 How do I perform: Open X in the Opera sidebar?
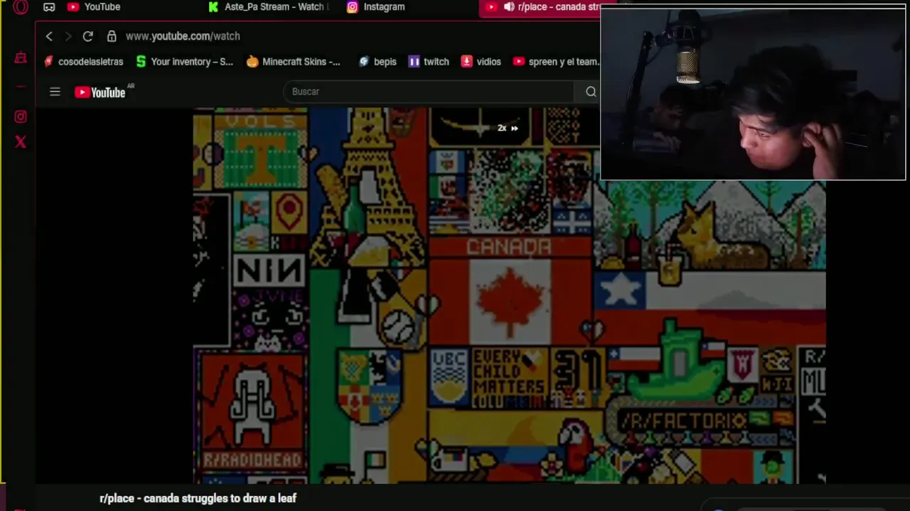coord(21,142)
